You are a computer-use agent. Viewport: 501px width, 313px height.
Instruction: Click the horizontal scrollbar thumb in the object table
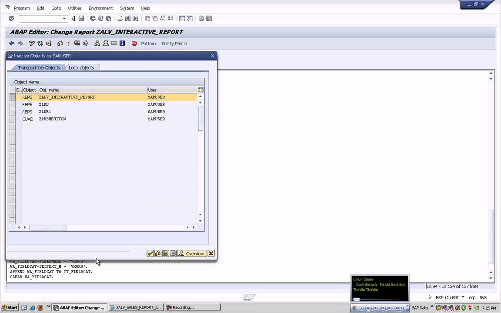48,227
